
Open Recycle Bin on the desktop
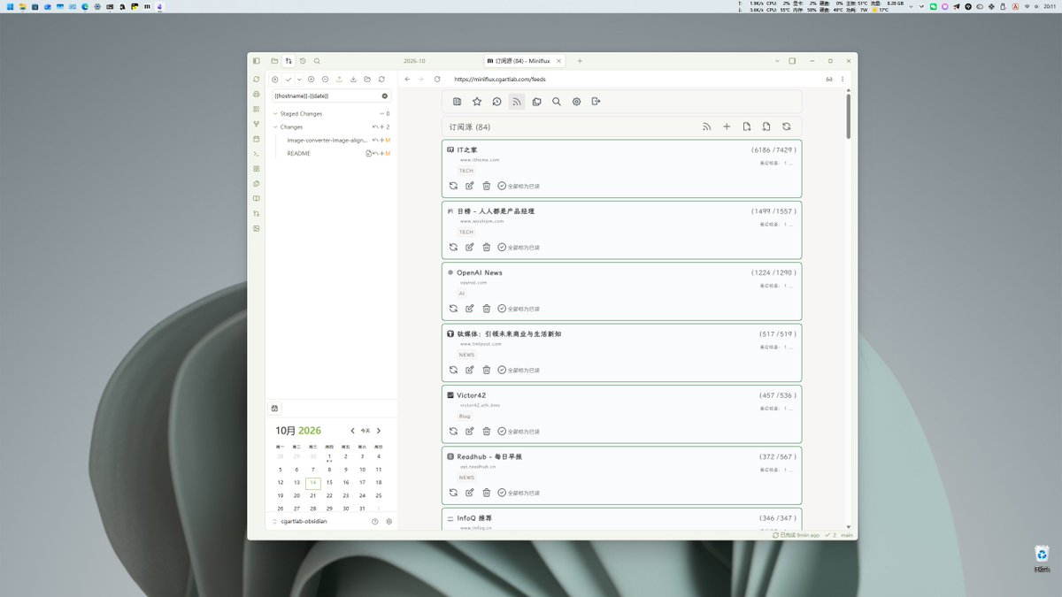(1042, 557)
